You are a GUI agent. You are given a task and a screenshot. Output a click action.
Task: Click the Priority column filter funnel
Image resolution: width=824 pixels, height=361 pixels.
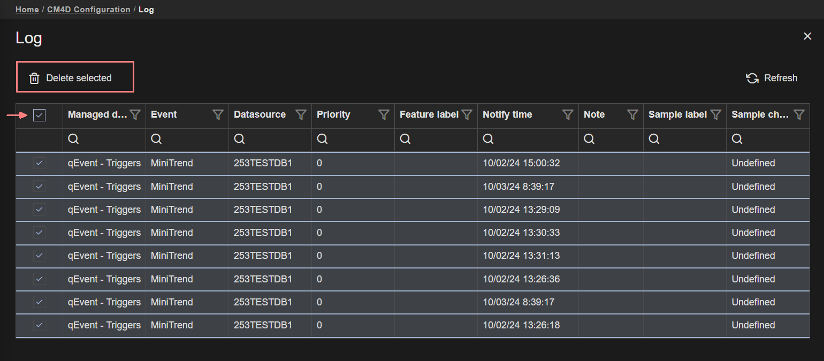coord(384,114)
